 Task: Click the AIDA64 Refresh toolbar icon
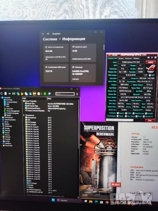click(2, 94)
